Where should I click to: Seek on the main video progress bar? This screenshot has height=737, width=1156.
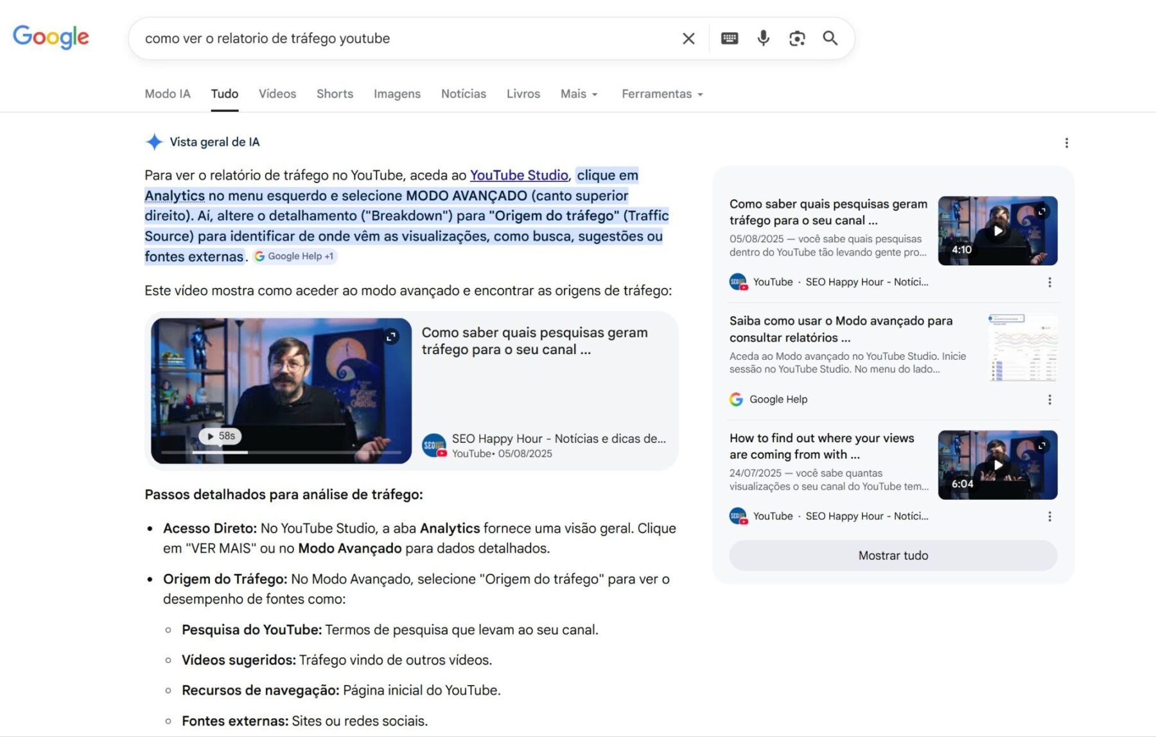(281, 452)
